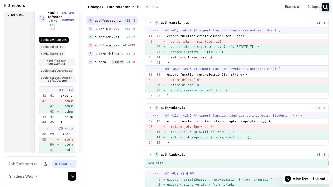Image resolution: width=333 pixels, height=187 pixels.
Task: Click Expand all button
Action: point(293,7)
